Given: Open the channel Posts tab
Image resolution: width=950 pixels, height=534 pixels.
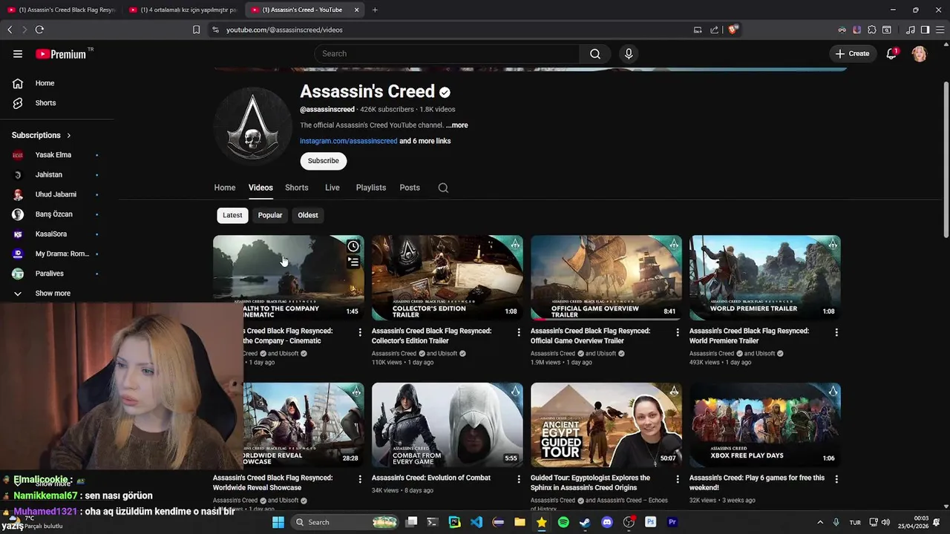Looking at the screenshot, I should pos(410,188).
